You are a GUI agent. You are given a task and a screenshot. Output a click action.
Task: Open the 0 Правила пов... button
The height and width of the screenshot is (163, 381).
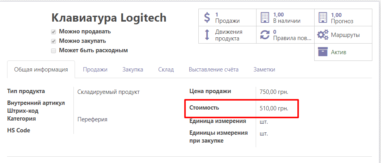click(285, 35)
